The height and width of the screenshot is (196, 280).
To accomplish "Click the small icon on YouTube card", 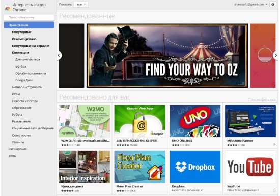I will point(274,190).
